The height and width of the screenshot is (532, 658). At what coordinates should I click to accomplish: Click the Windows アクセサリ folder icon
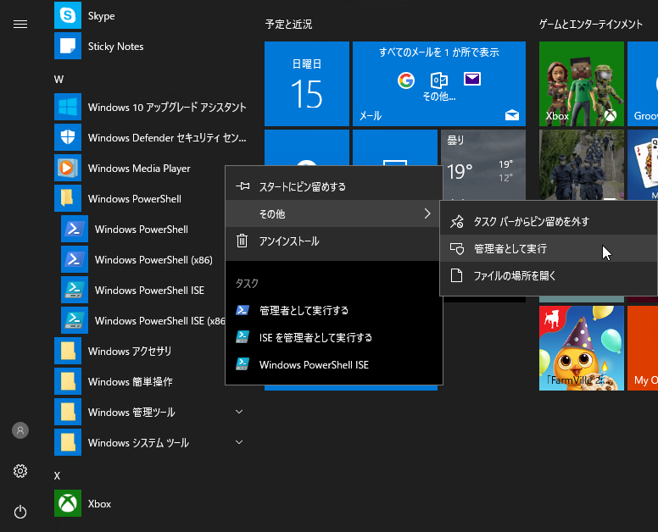[x=68, y=351]
